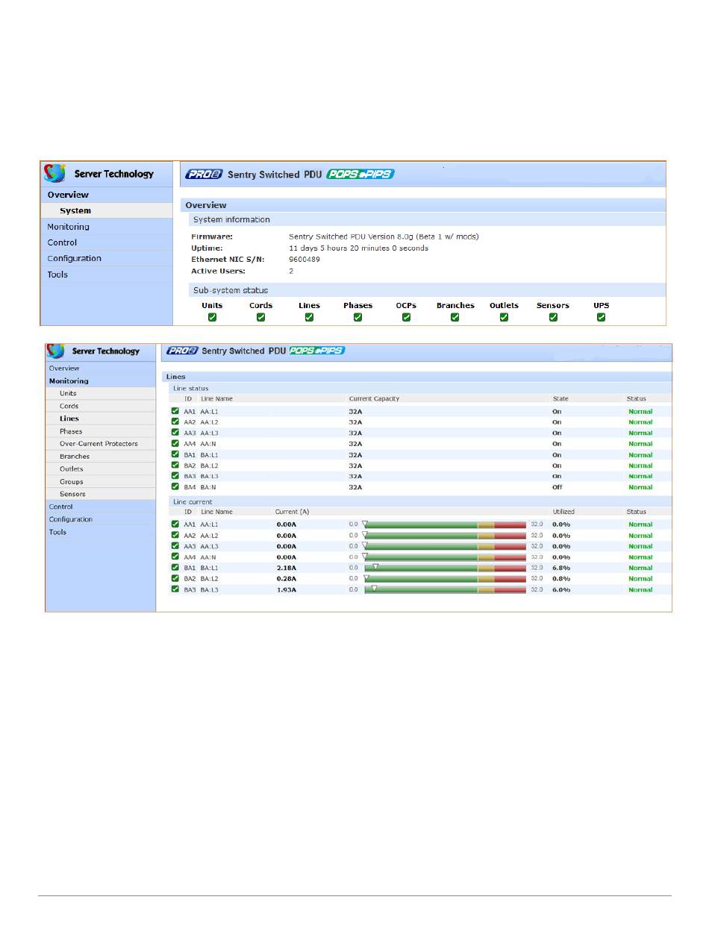Click the UPS sub-system status check icon

point(602,317)
